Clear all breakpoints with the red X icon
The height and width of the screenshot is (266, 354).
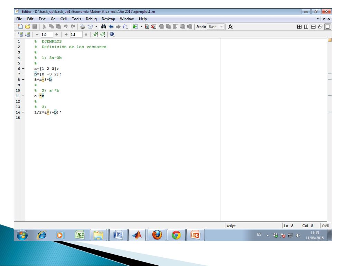(154, 26)
